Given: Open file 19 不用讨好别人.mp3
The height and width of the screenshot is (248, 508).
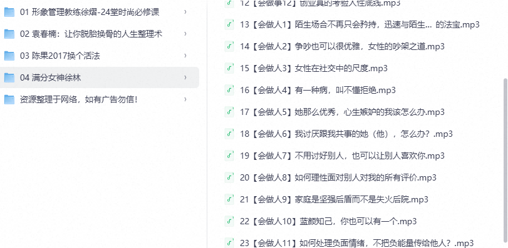Looking at the screenshot, I should point(342,156).
